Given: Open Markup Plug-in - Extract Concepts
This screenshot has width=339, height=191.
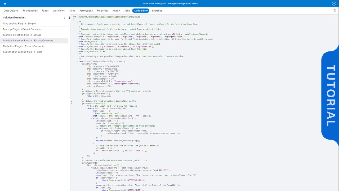Looking at the screenshot, I should pos(34,29).
